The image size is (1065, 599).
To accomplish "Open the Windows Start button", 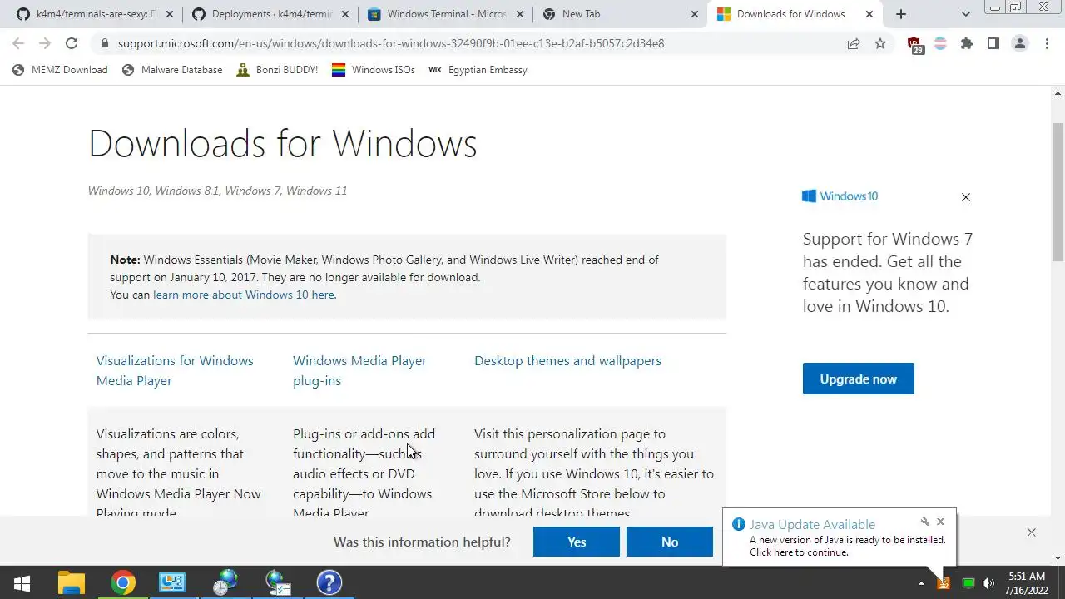I will pyautogui.click(x=22, y=582).
